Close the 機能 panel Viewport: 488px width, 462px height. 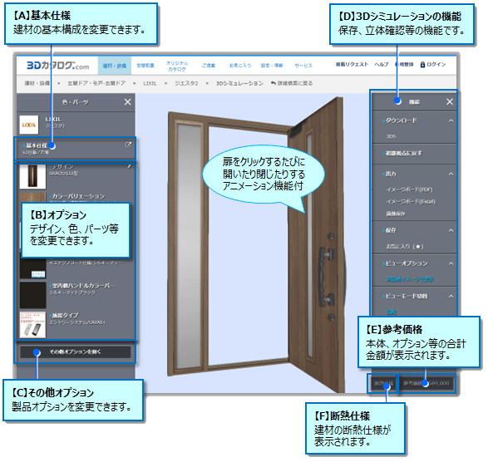click(450, 101)
